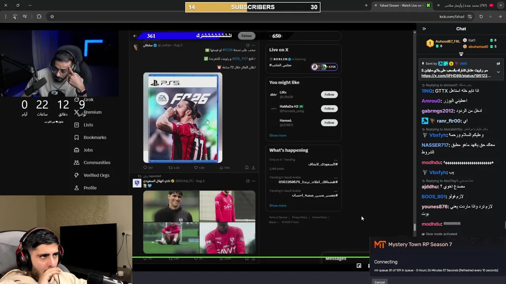Hide the pinned chat message

coord(498,64)
